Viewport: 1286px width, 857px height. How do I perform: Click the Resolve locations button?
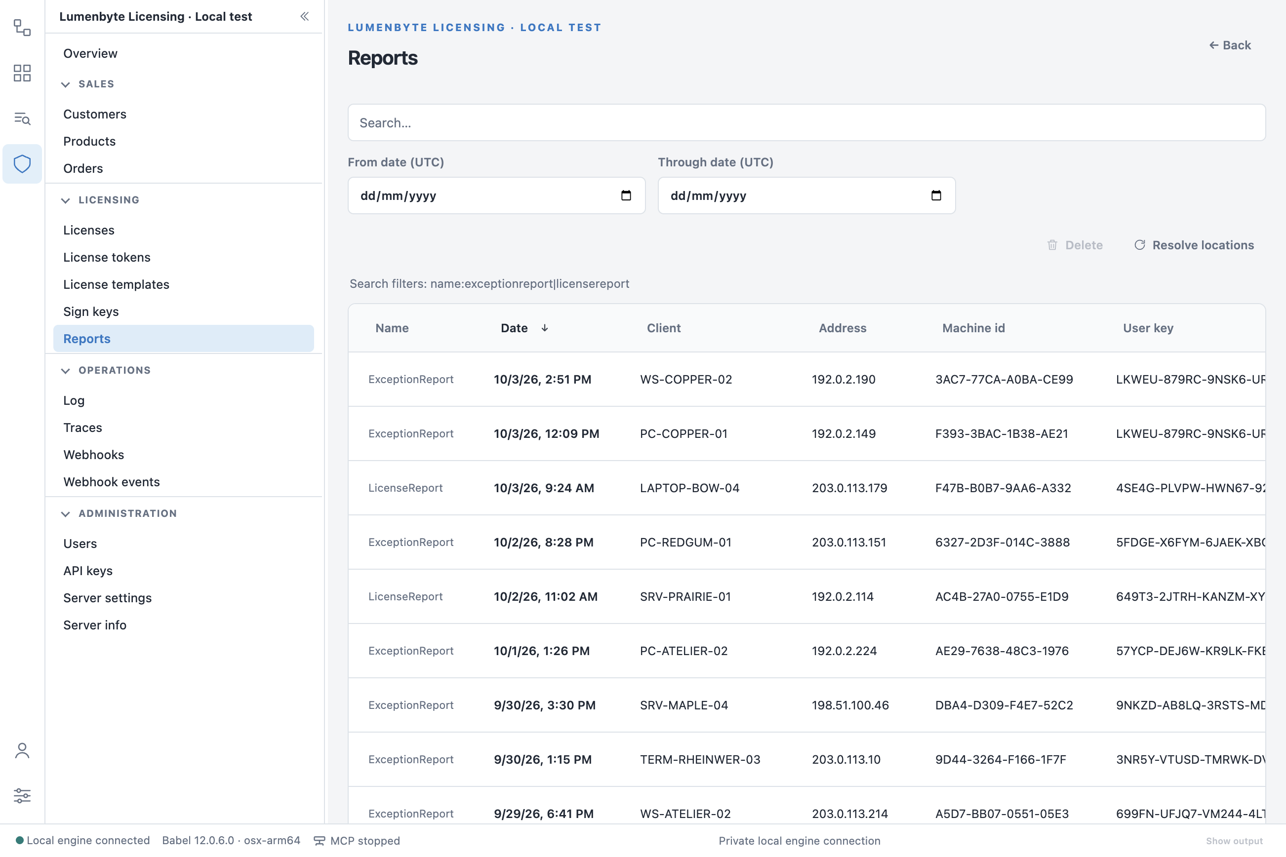click(x=1194, y=245)
